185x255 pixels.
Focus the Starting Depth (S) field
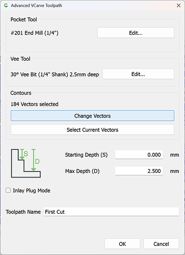(x=139, y=155)
